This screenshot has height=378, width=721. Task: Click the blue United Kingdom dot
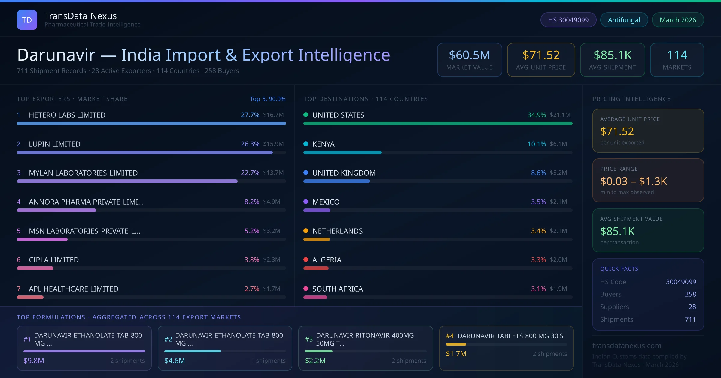306,172
